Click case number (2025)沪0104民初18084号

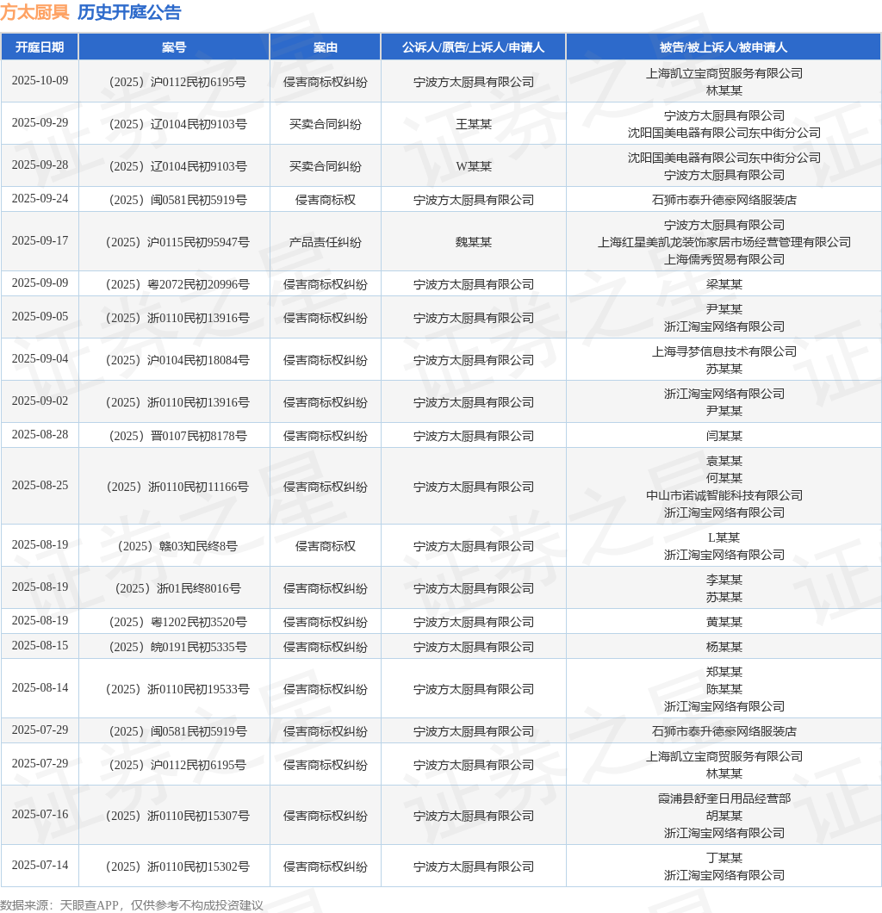click(177, 360)
